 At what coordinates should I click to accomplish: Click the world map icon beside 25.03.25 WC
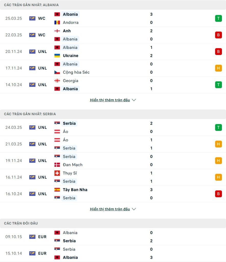pyautogui.click(x=32, y=18)
